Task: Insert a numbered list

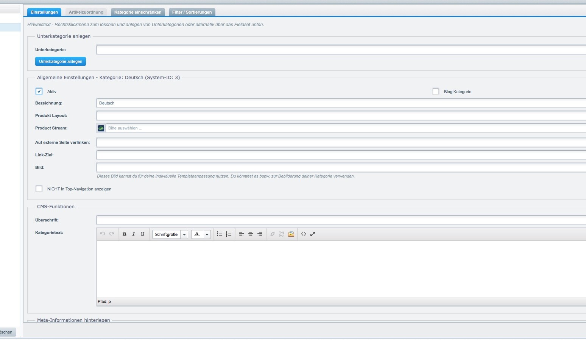Action: tap(229, 234)
